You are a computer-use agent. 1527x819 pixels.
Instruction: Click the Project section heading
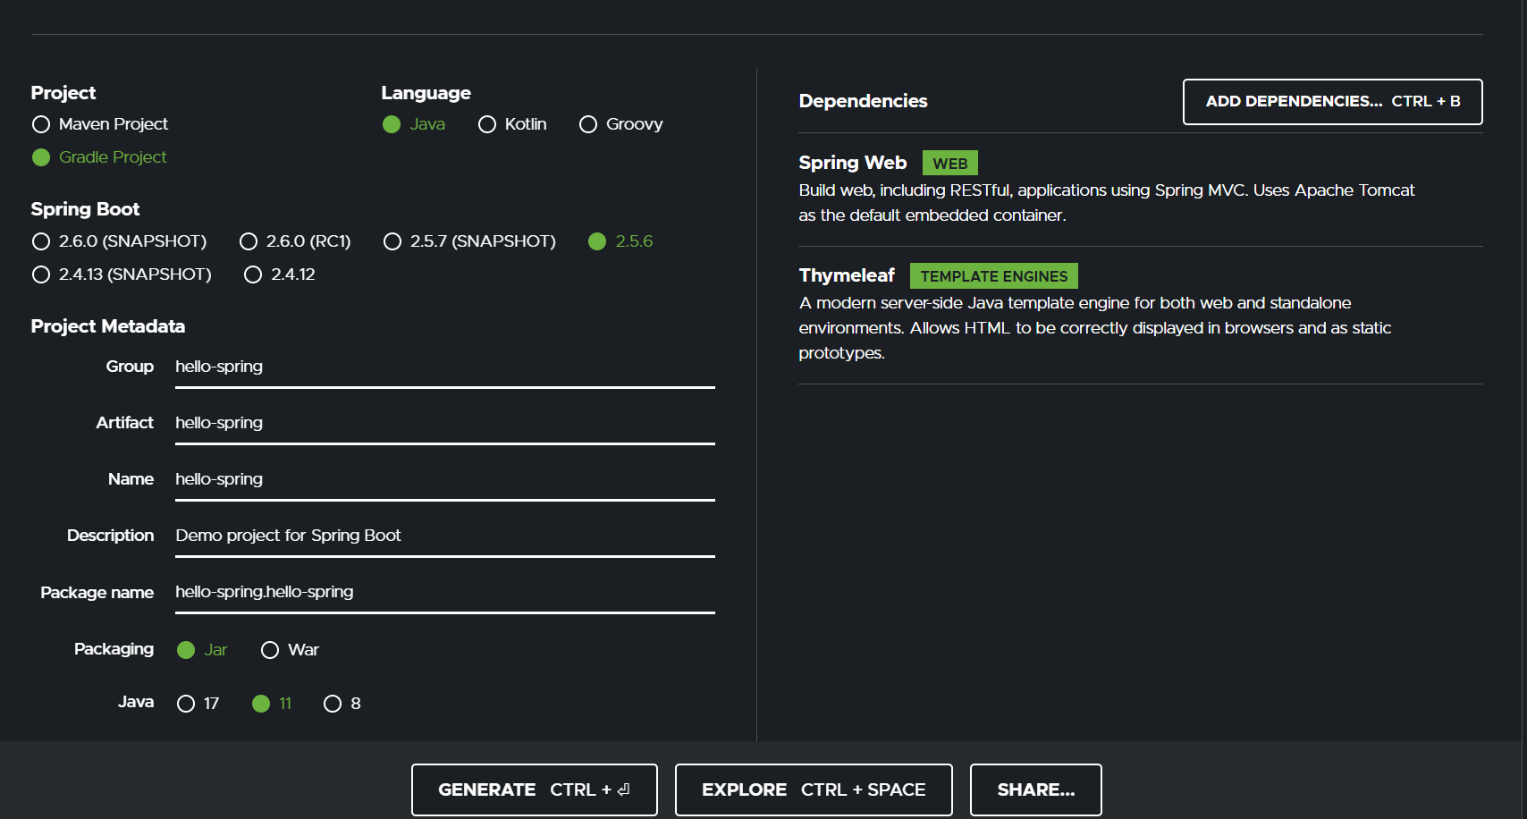point(63,93)
